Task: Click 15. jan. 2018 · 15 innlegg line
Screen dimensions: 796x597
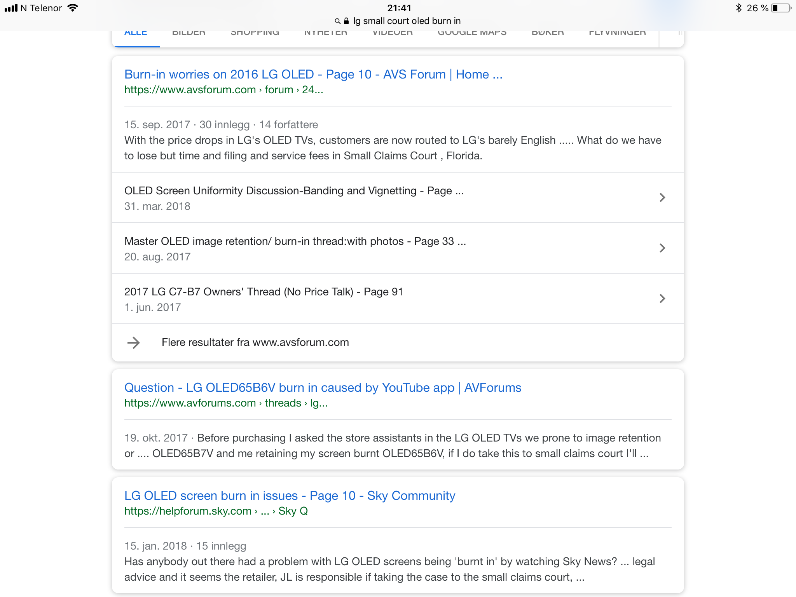Action: click(x=185, y=546)
